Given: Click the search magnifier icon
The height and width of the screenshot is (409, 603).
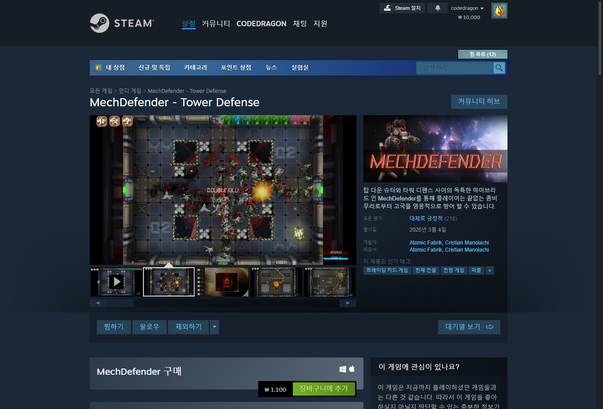Looking at the screenshot, I should coord(499,68).
